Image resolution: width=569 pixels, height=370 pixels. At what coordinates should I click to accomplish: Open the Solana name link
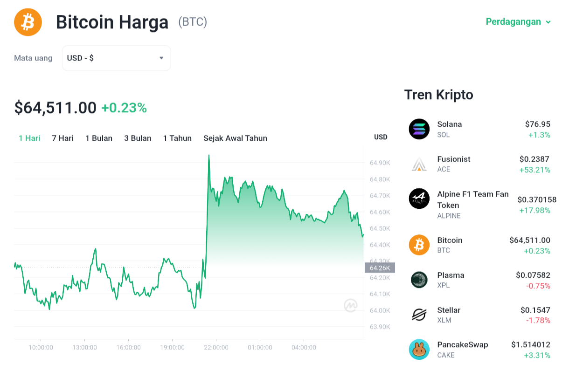pyautogui.click(x=450, y=124)
